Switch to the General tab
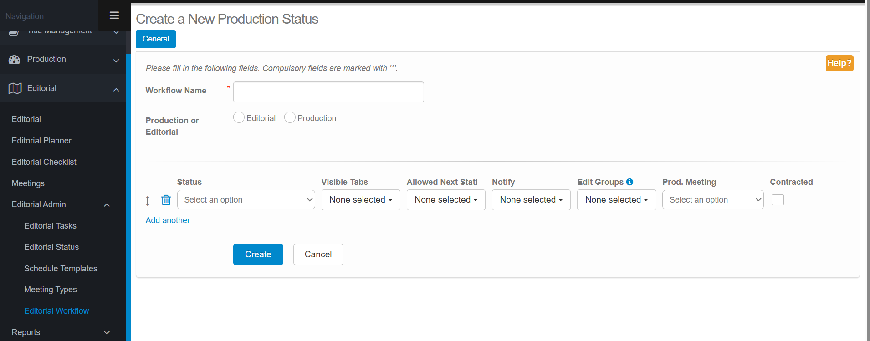 [156, 39]
